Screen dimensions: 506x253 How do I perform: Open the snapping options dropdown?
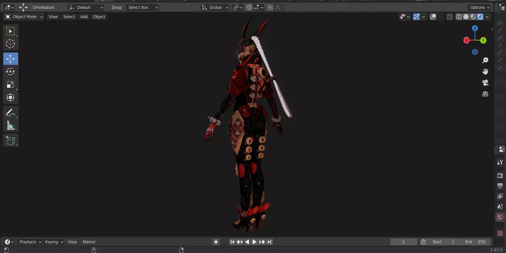coord(259,7)
